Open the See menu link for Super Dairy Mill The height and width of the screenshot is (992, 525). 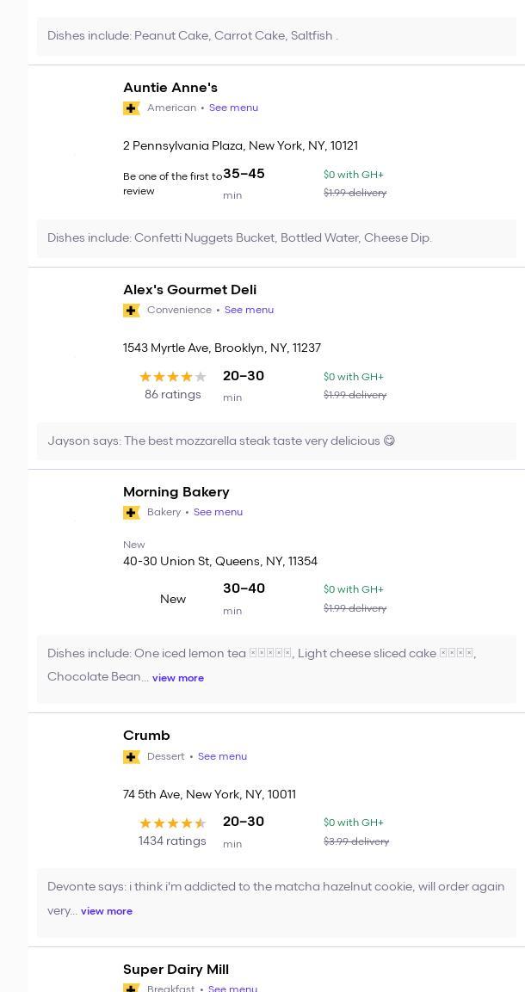(232, 989)
